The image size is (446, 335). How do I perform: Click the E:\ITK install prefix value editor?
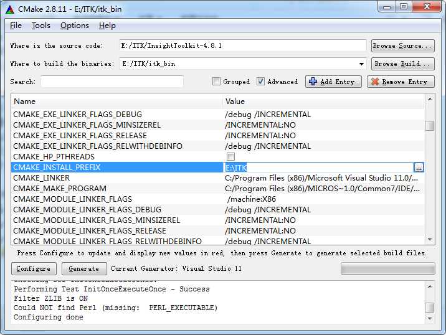(319, 167)
